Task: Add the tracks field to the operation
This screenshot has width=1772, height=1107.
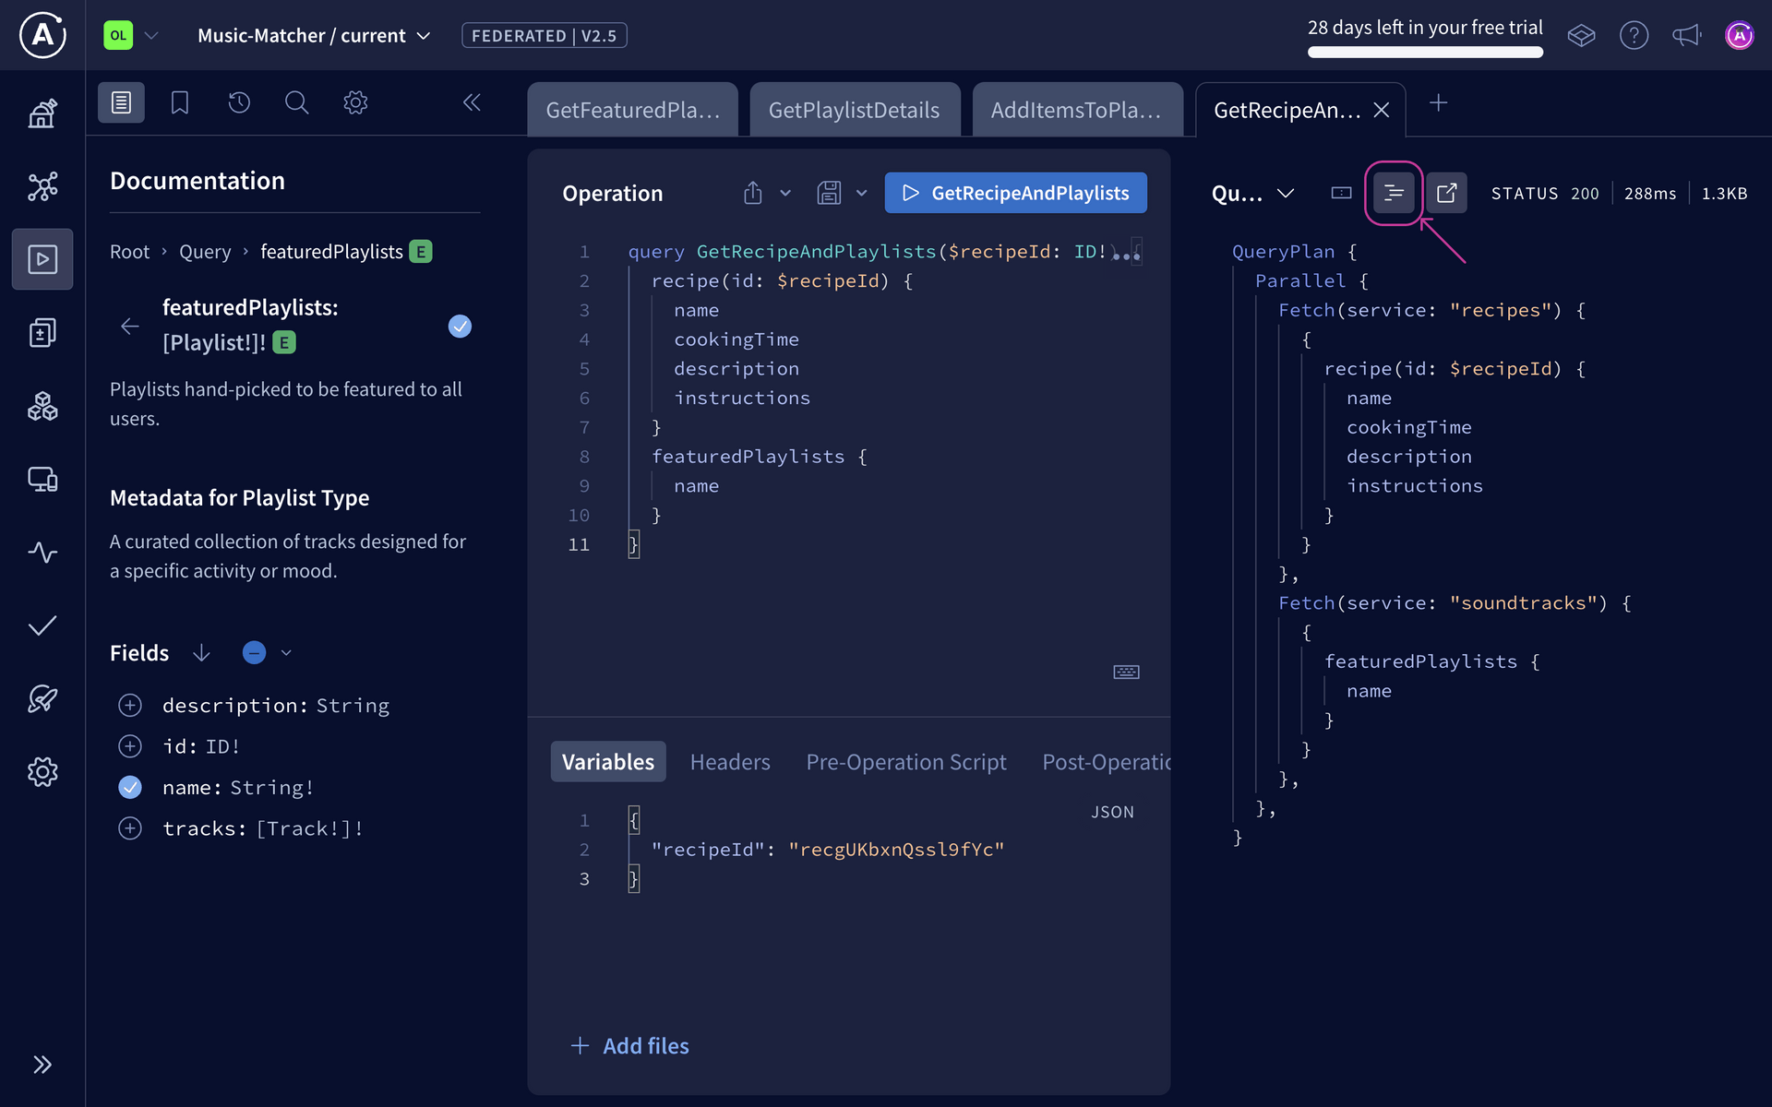Action: tap(130, 828)
